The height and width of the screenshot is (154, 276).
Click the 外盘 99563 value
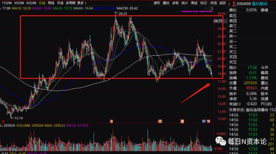click(251, 88)
